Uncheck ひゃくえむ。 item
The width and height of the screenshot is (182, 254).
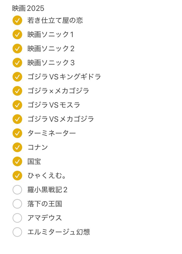tap(17, 176)
